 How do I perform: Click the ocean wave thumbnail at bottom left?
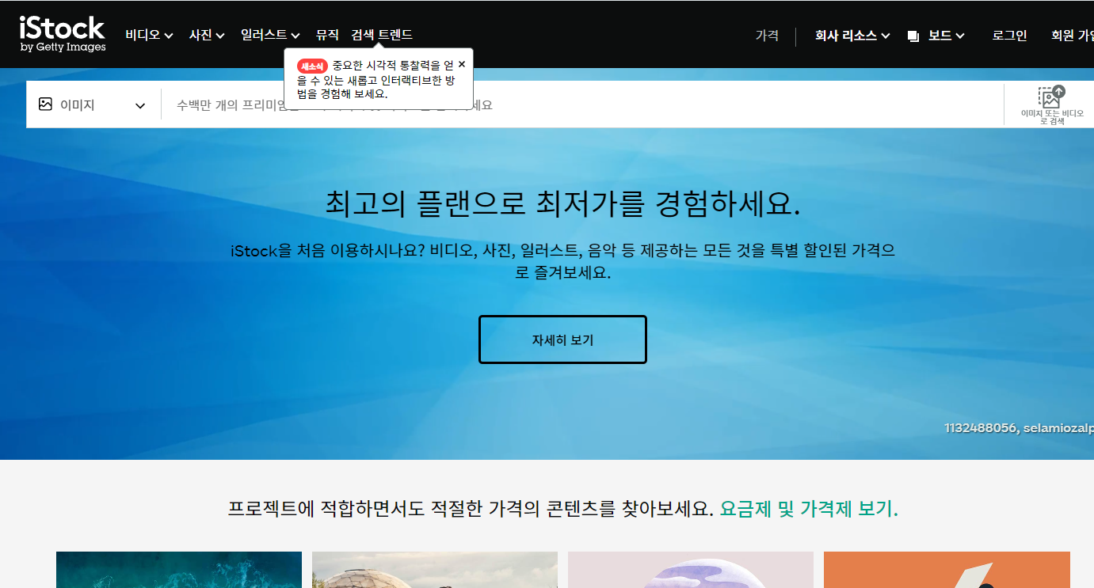click(178, 570)
